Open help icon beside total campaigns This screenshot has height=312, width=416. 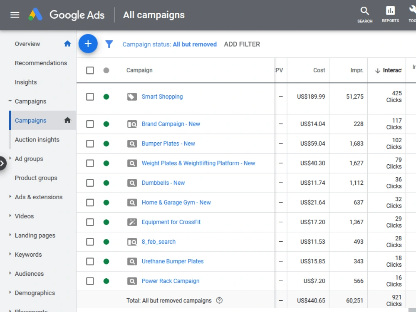[219, 300]
